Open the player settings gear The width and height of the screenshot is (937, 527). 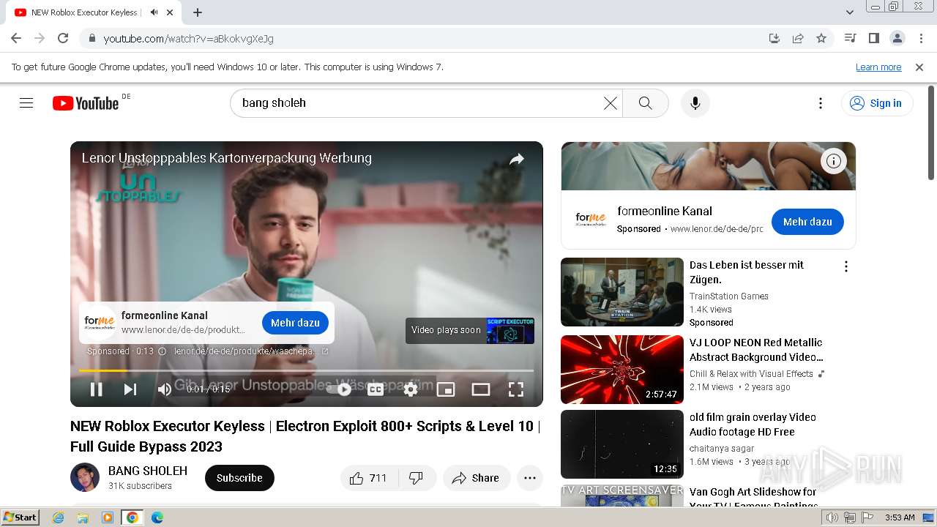tap(411, 389)
